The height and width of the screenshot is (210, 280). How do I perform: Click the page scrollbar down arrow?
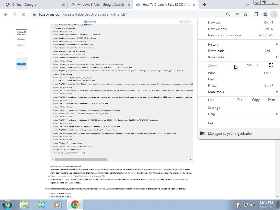tap(278, 197)
